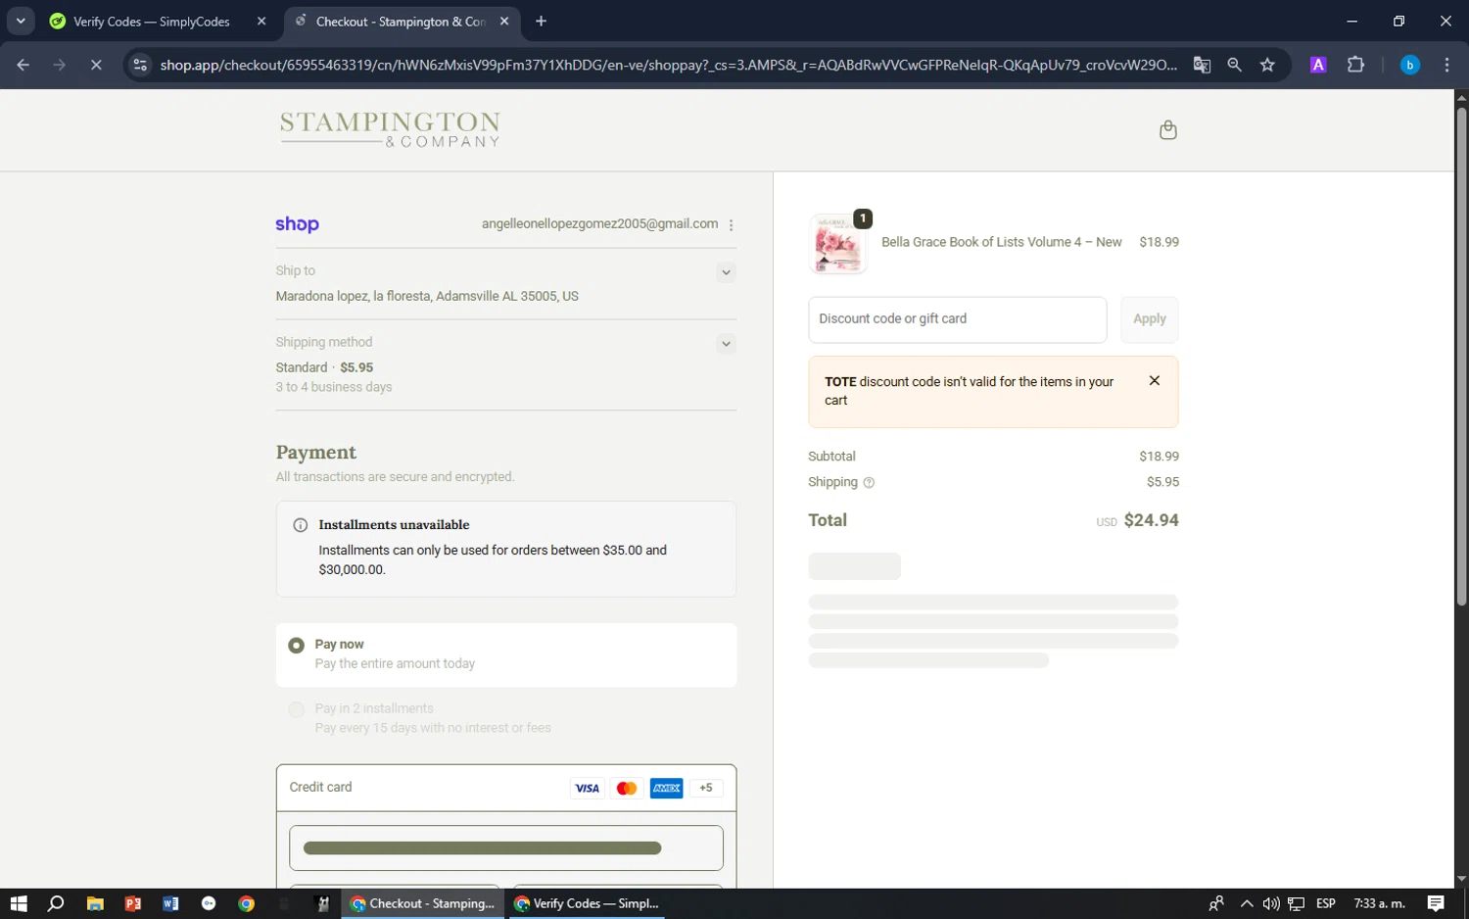
Task: Select the Checkout - Stampington tab
Action: [401, 21]
